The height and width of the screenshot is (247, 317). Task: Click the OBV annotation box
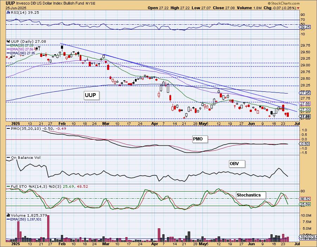tap(237, 164)
